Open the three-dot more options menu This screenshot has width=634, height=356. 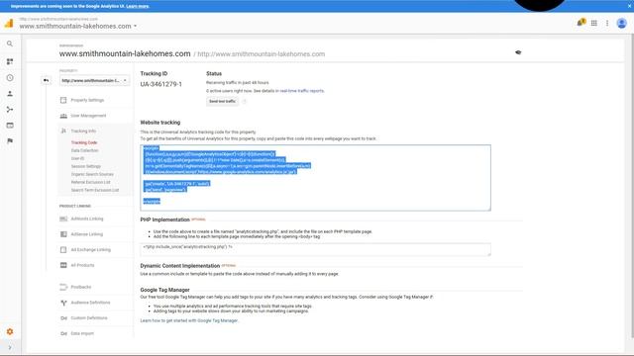click(607, 23)
